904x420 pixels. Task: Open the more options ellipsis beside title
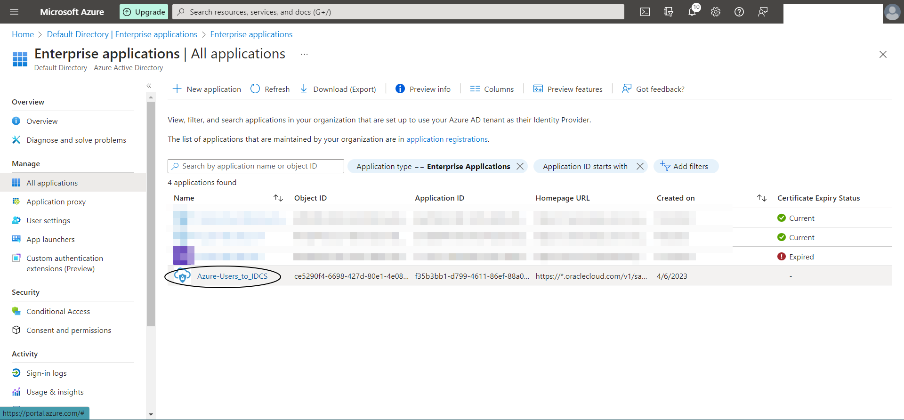click(x=305, y=54)
